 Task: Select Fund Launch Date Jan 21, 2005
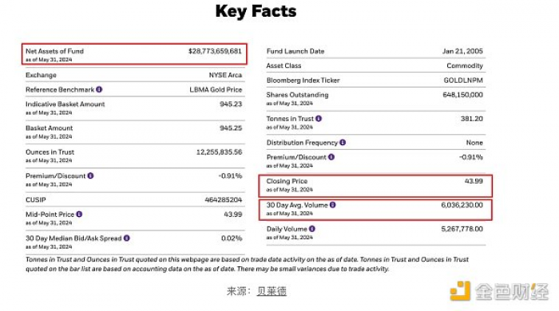[462, 51]
